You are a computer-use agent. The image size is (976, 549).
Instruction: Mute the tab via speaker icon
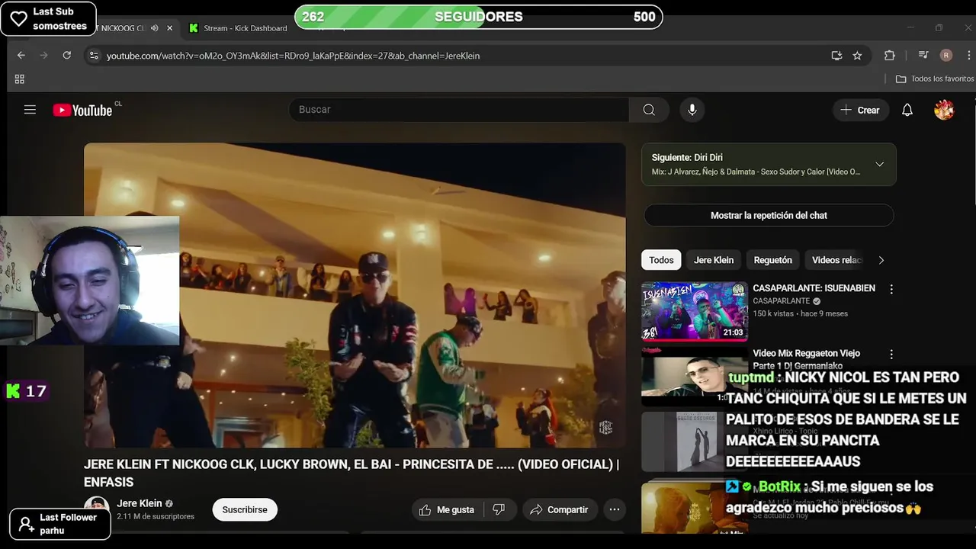click(155, 28)
